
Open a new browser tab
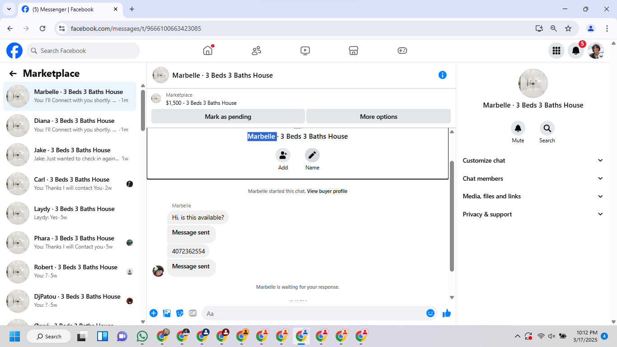tap(132, 9)
